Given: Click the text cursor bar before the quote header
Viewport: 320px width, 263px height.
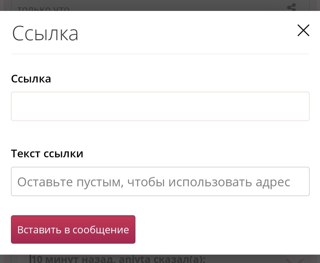Looking at the screenshot, I should click(31, 260).
